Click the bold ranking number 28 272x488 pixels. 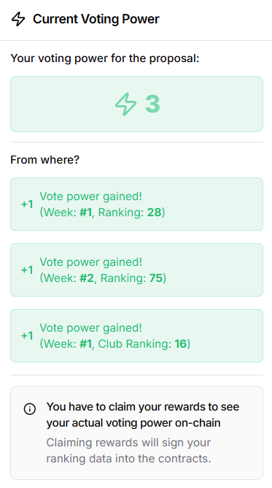[154, 213]
